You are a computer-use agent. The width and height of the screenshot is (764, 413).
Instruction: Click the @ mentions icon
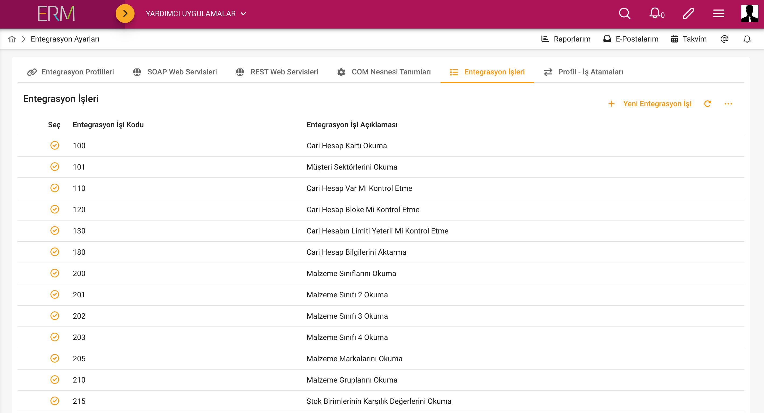(x=724, y=39)
